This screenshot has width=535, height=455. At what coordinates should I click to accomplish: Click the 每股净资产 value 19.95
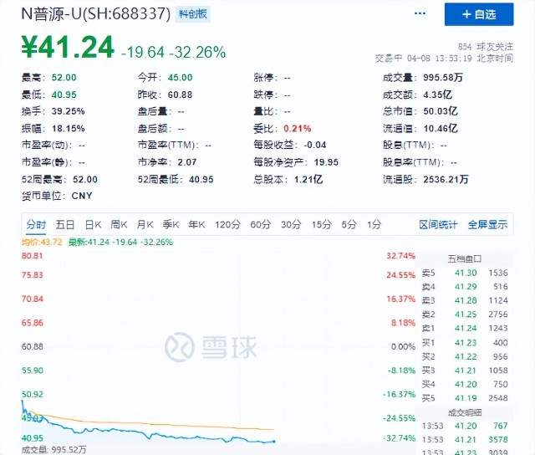click(326, 162)
